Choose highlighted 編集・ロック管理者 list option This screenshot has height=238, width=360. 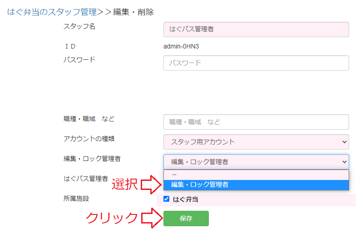click(x=256, y=185)
